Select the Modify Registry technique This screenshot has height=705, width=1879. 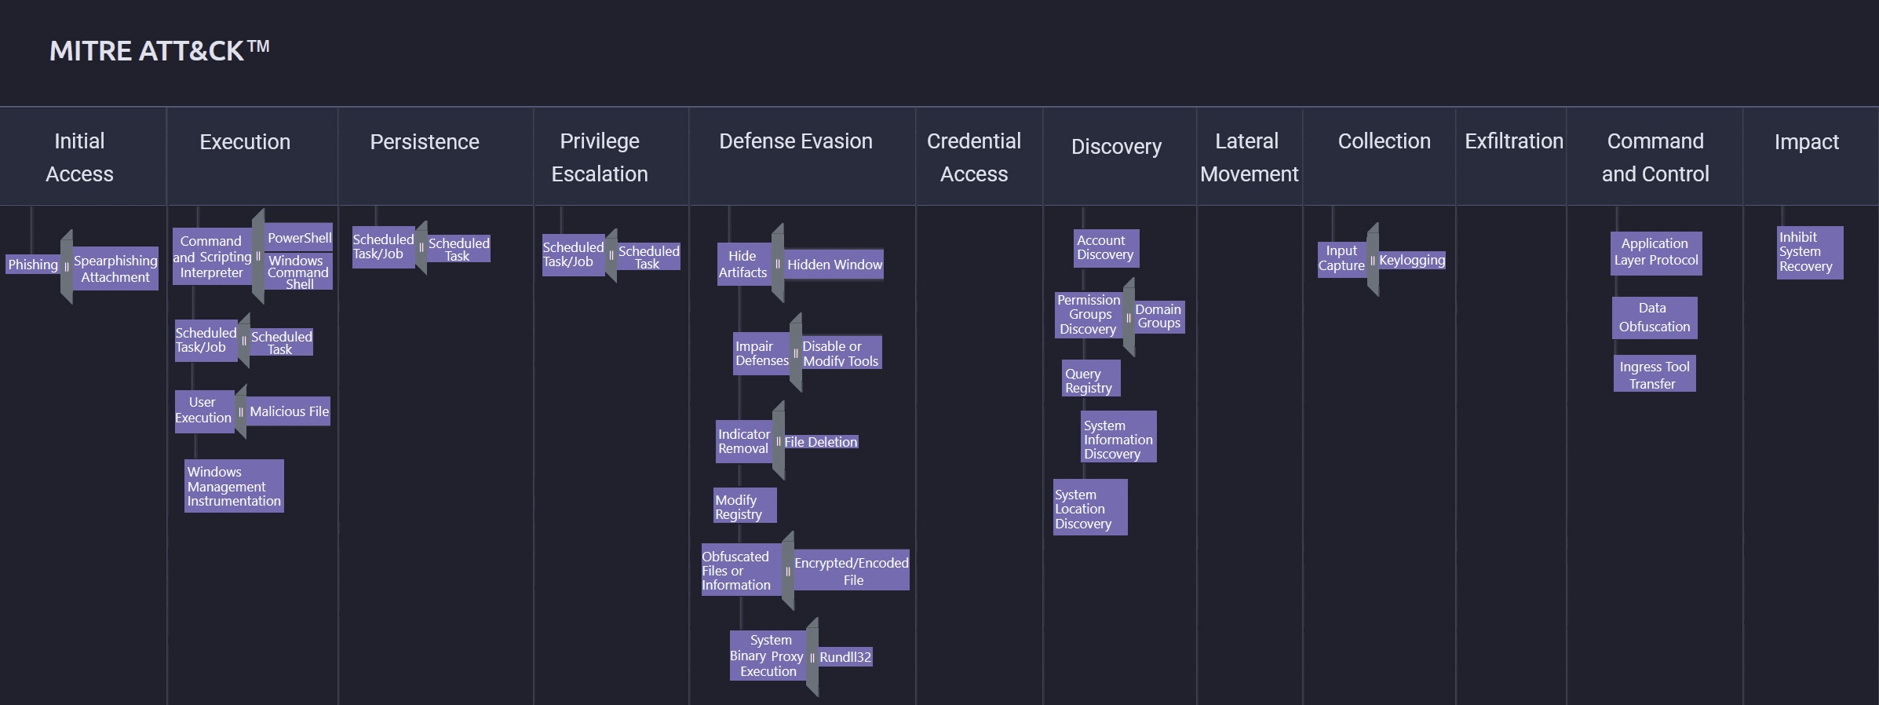click(x=745, y=506)
